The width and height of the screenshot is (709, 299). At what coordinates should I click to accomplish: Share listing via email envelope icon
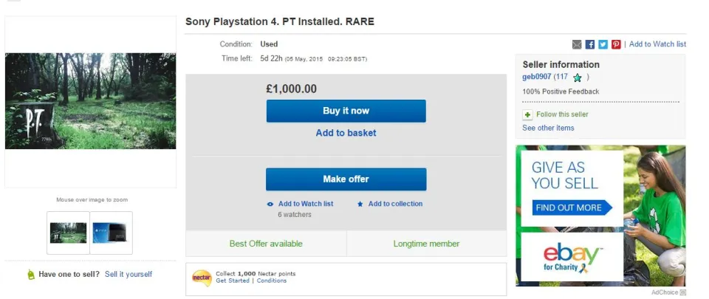pos(578,44)
